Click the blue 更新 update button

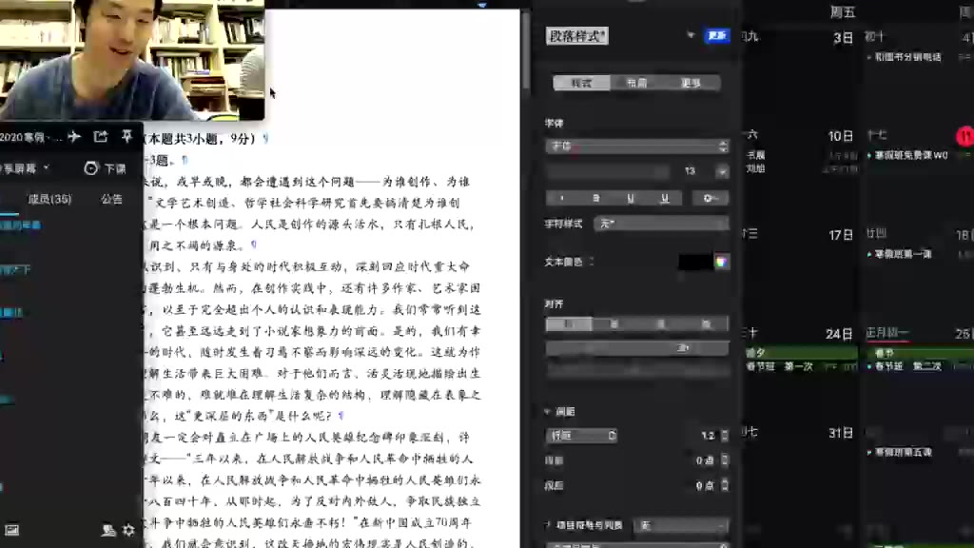(x=716, y=36)
